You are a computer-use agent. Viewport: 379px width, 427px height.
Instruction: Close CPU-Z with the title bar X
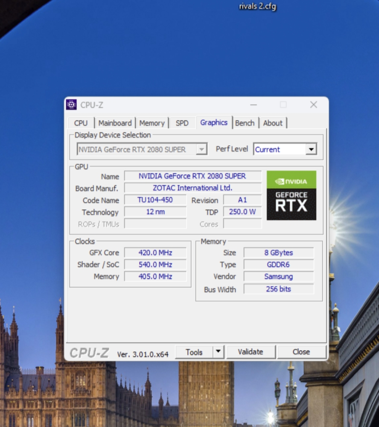(x=314, y=105)
